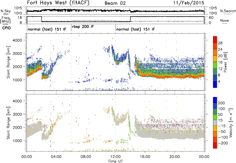Click the '12:00' time tick label
The image size is (236, 163).
(x=115, y=157)
